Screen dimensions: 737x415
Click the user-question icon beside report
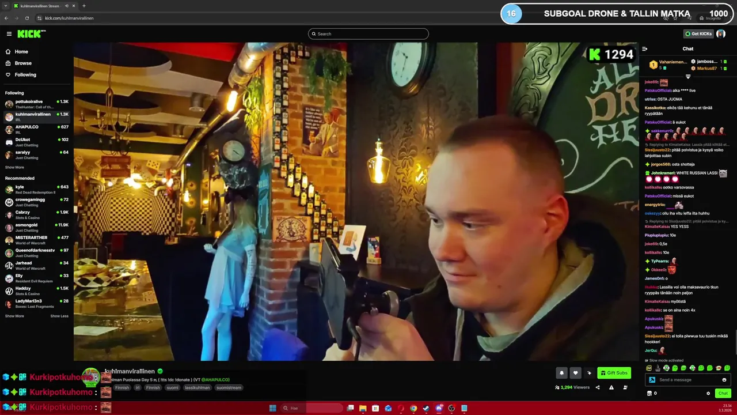[x=625, y=387]
